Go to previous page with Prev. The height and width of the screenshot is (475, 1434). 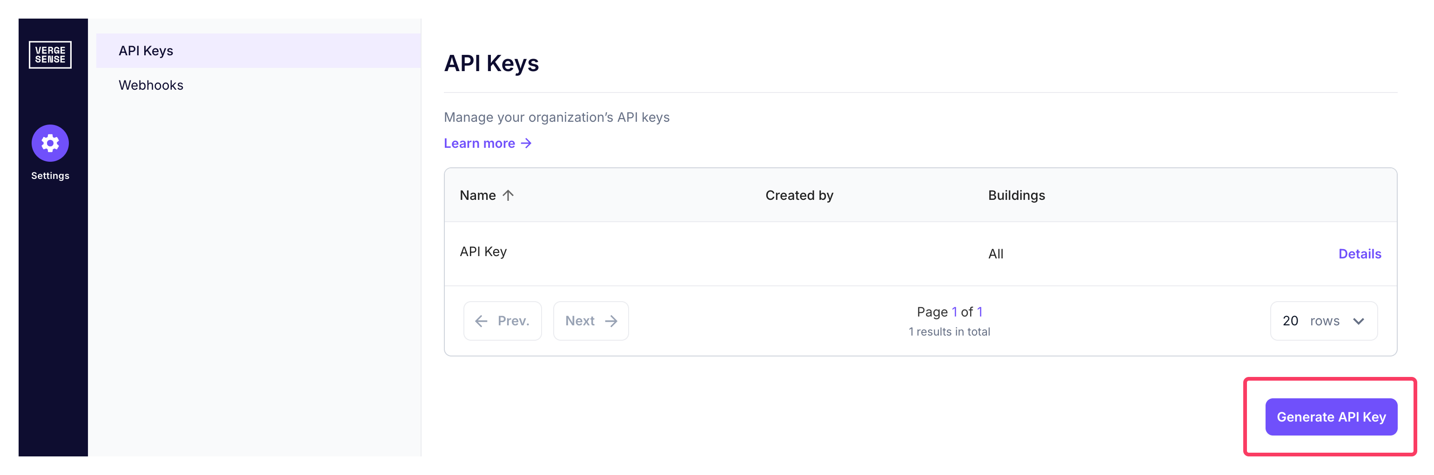pyautogui.click(x=502, y=321)
